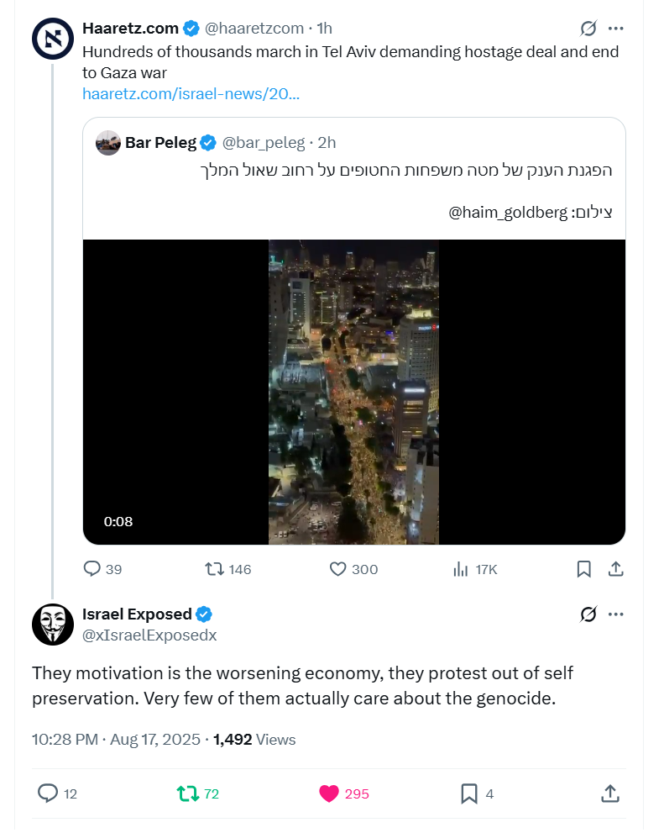Viewport: 664px width, 833px height.
Task: Share the Israel Exposed post
Action: (x=610, y=793)
